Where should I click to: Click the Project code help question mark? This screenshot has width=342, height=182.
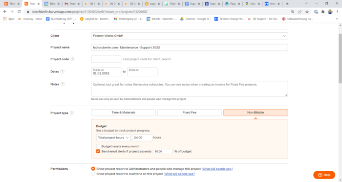[73, 59]
